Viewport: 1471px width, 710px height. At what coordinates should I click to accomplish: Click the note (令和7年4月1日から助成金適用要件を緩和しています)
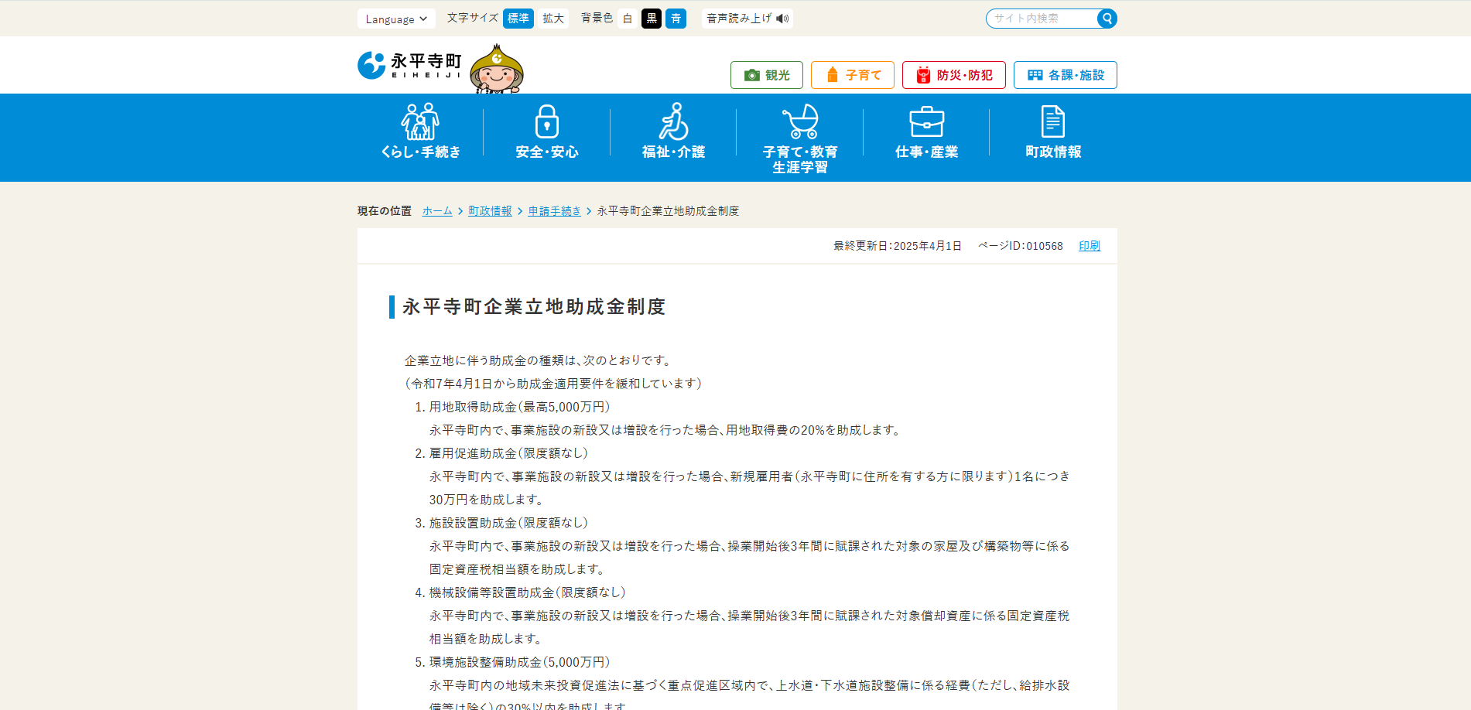tap(553, 384)
